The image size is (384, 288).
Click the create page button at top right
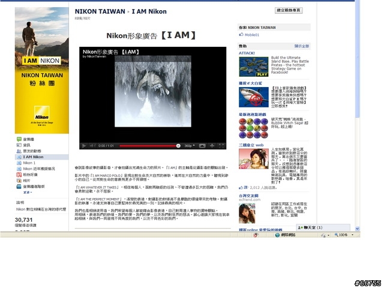point(289,10)
